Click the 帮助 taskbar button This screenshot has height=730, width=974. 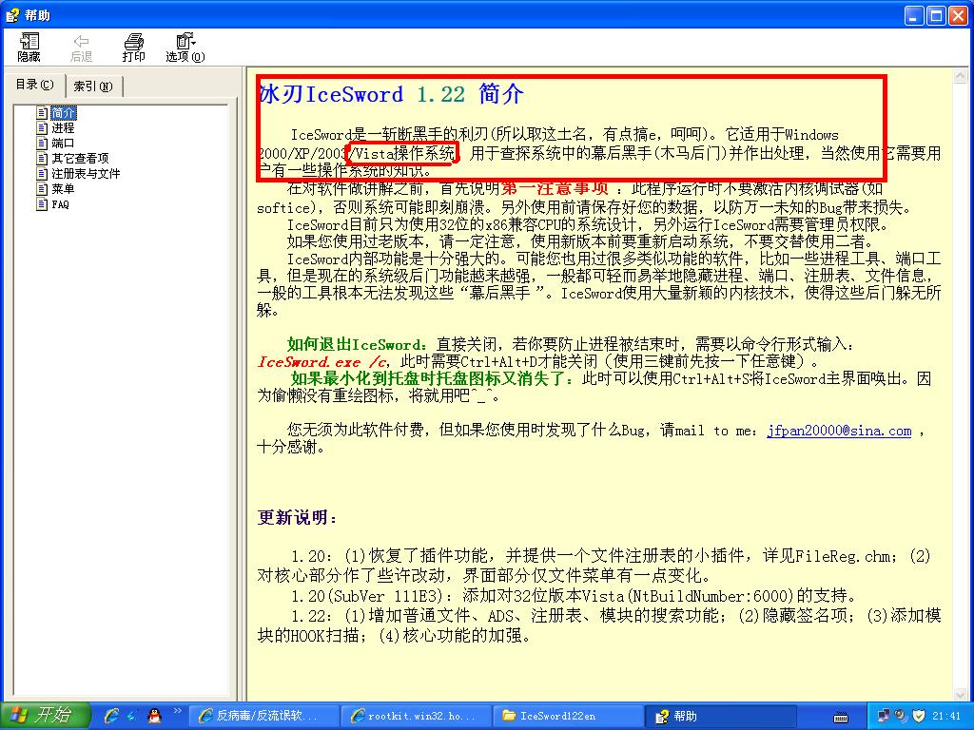pos(720,716)
